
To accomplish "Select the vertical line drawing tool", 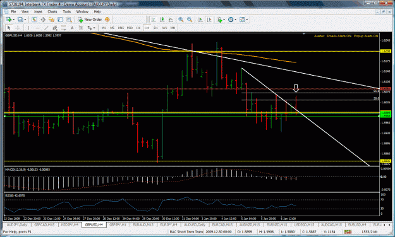I will tap(28, 28).
